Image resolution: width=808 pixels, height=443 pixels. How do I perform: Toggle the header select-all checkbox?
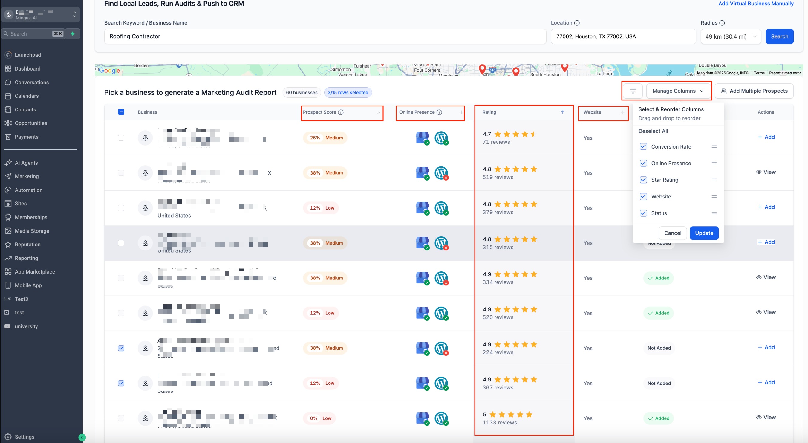121,112
